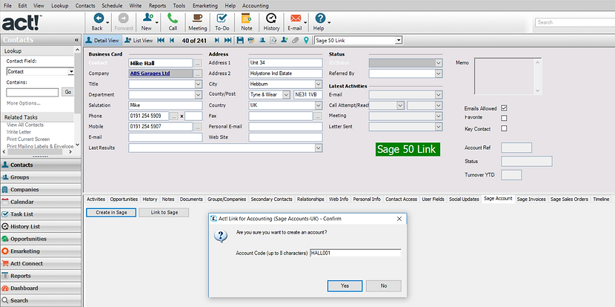The width and height of the screenshot is (615, 307).
Task: Schedule a Meeting via toolbar icon
Action: coord(197,22)
